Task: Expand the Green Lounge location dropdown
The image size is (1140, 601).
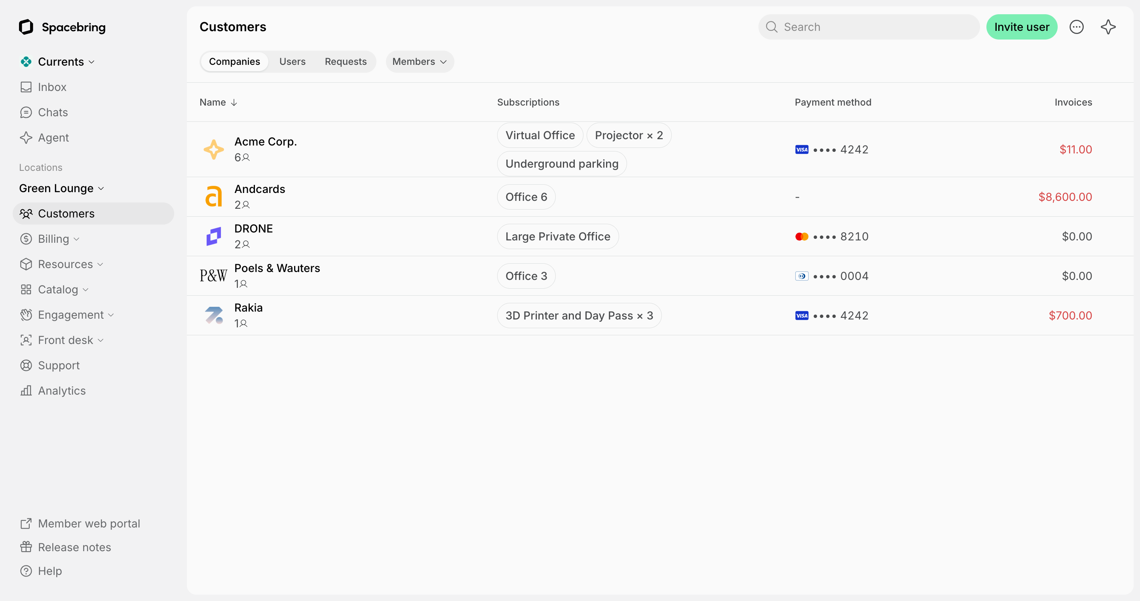Action: [x=61, y=188]
